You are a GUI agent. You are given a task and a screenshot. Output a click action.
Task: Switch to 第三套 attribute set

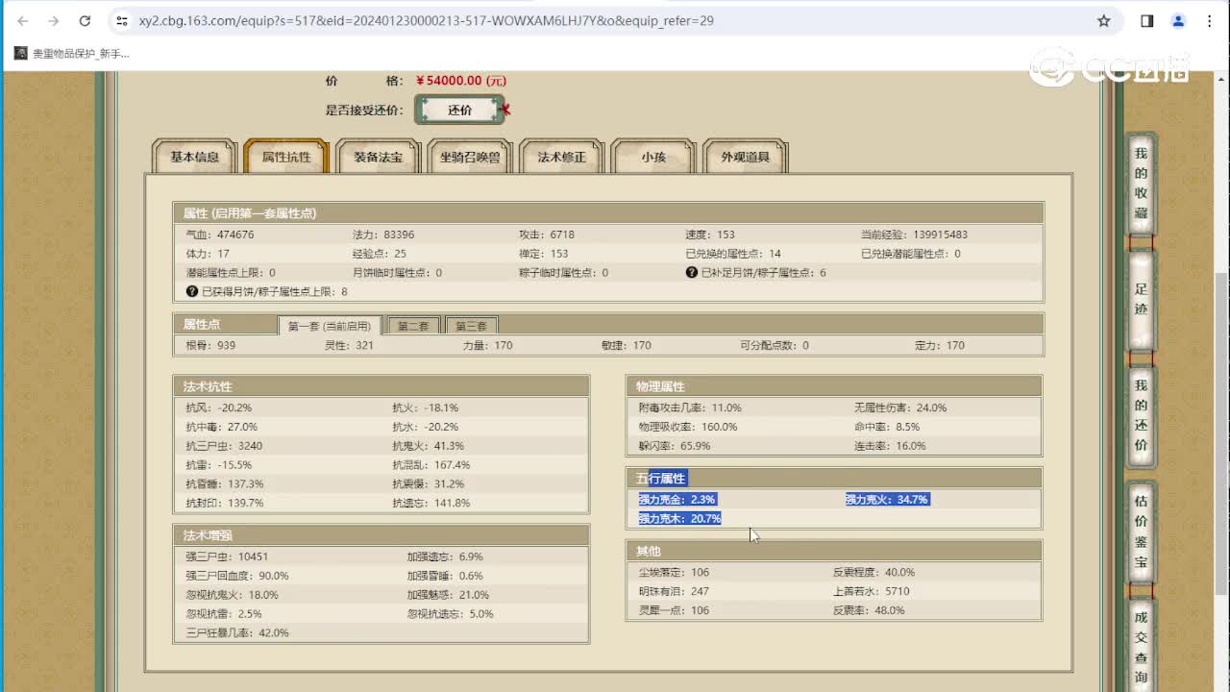pos(472,326)
